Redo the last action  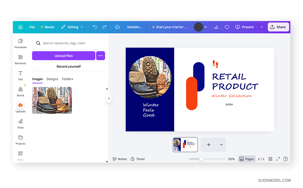click(x=104, y=27)
